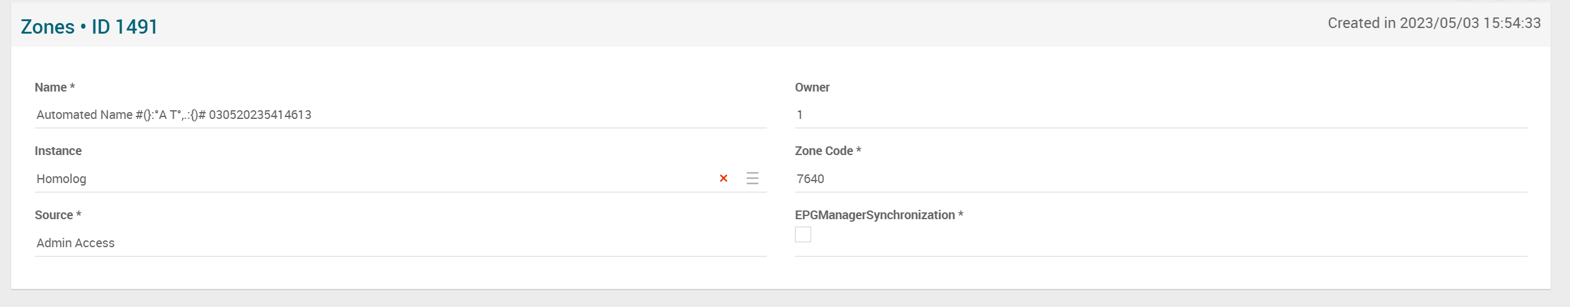Enable the EPGManagerSynchronization checkbox

(x=803, y=235)
